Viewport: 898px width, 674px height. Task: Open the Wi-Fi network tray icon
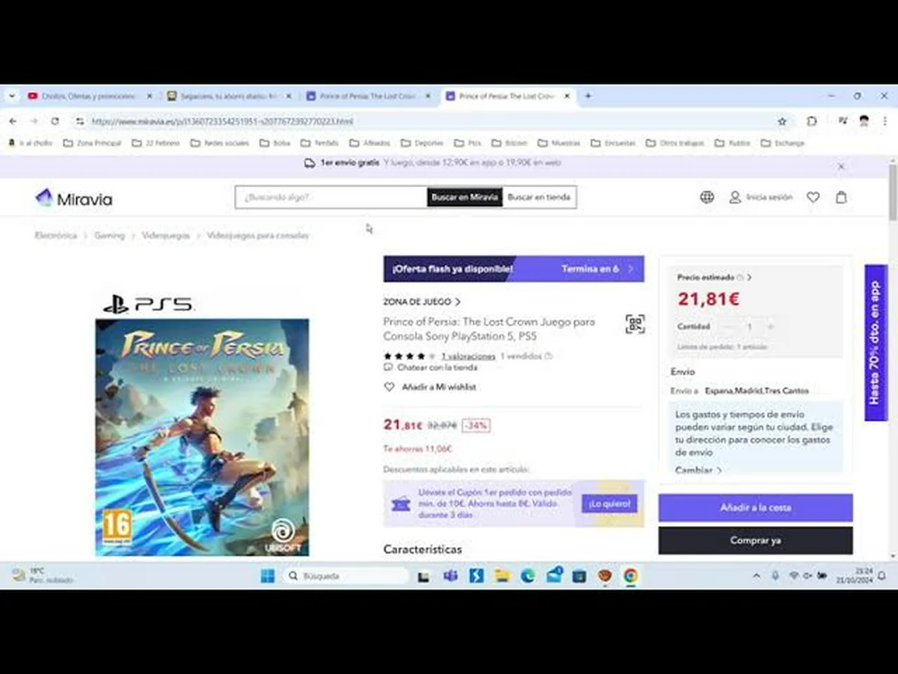(793, 576)
